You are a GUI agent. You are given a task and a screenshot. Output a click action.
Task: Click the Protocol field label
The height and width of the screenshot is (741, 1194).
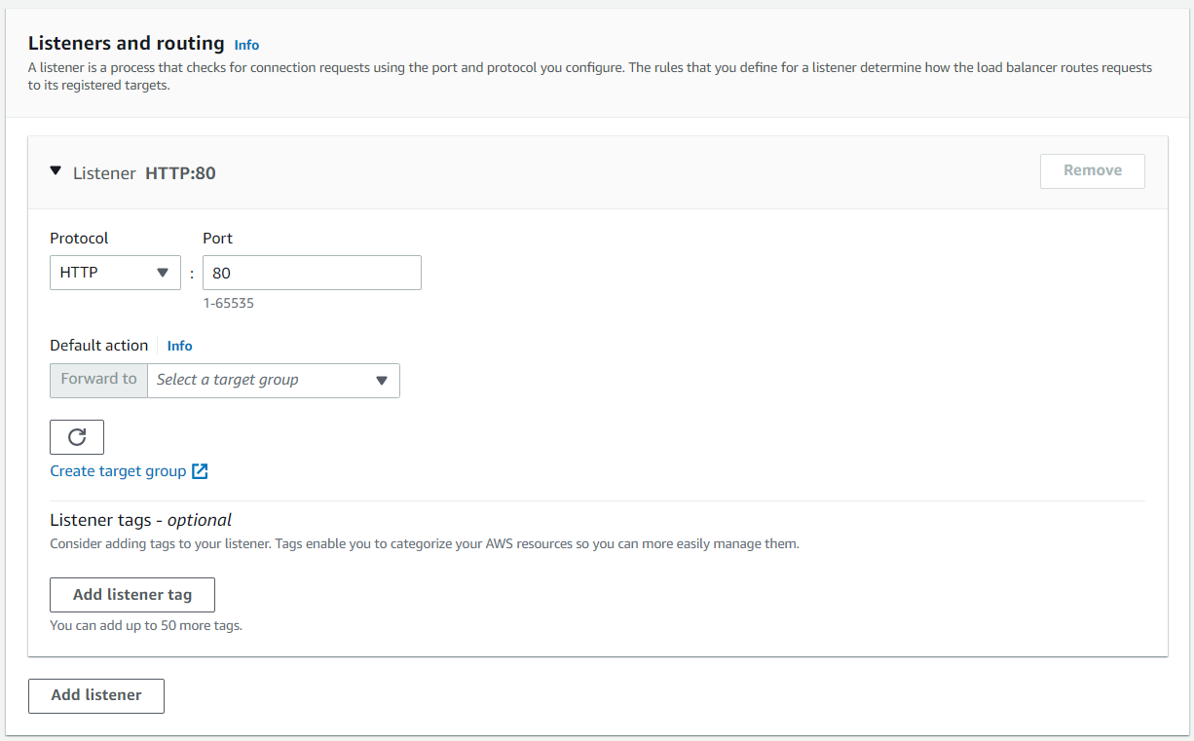pyautogui.click(x=79, y=239)
